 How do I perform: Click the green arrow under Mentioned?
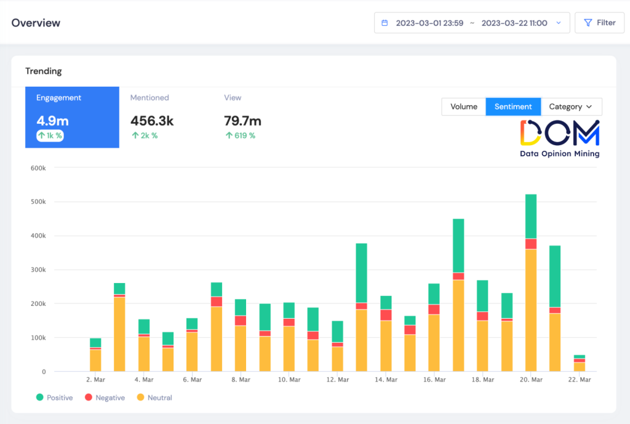tap(135, 135)
